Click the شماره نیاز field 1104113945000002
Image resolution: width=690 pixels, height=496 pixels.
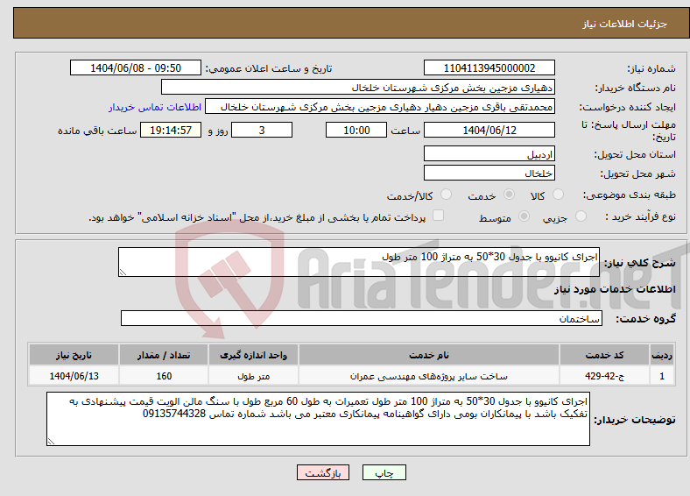pos(489,67)
